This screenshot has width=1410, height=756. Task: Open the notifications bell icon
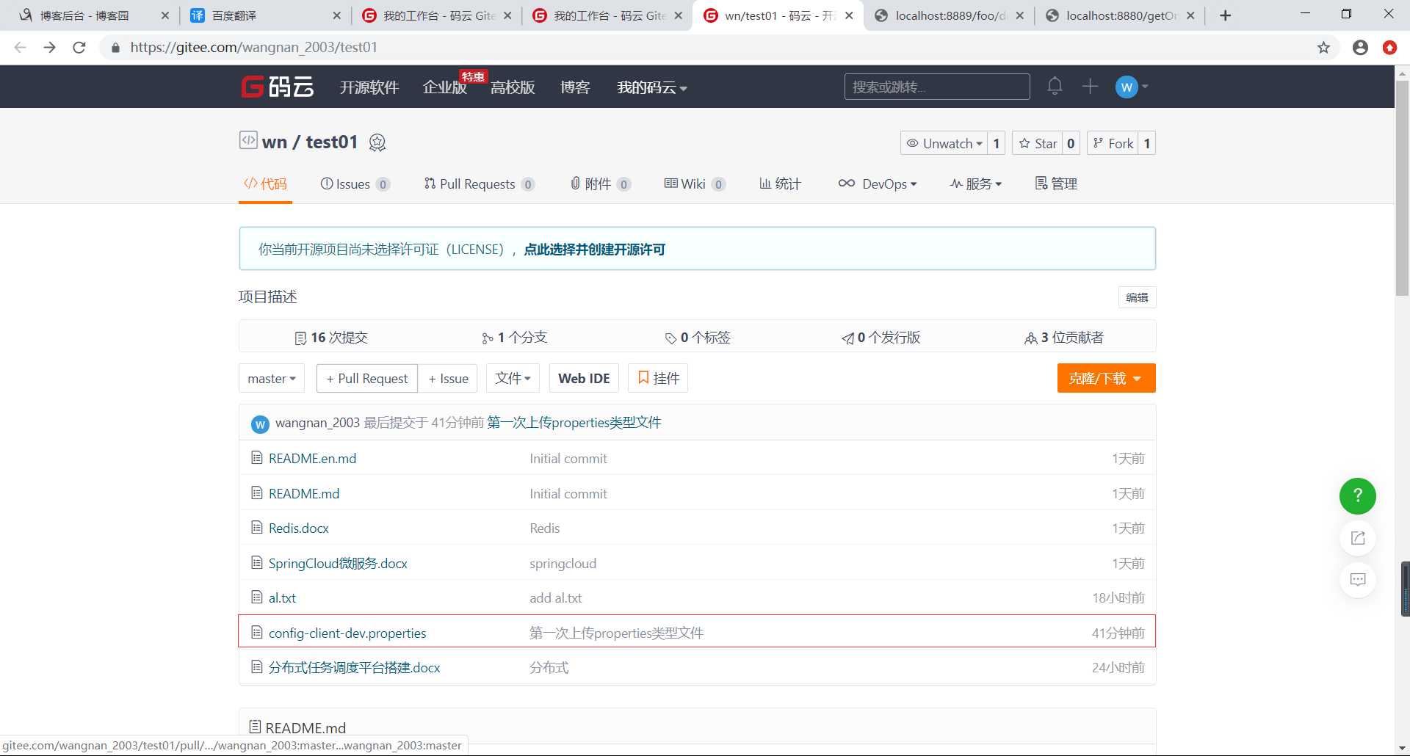(x=1055, y=86)
